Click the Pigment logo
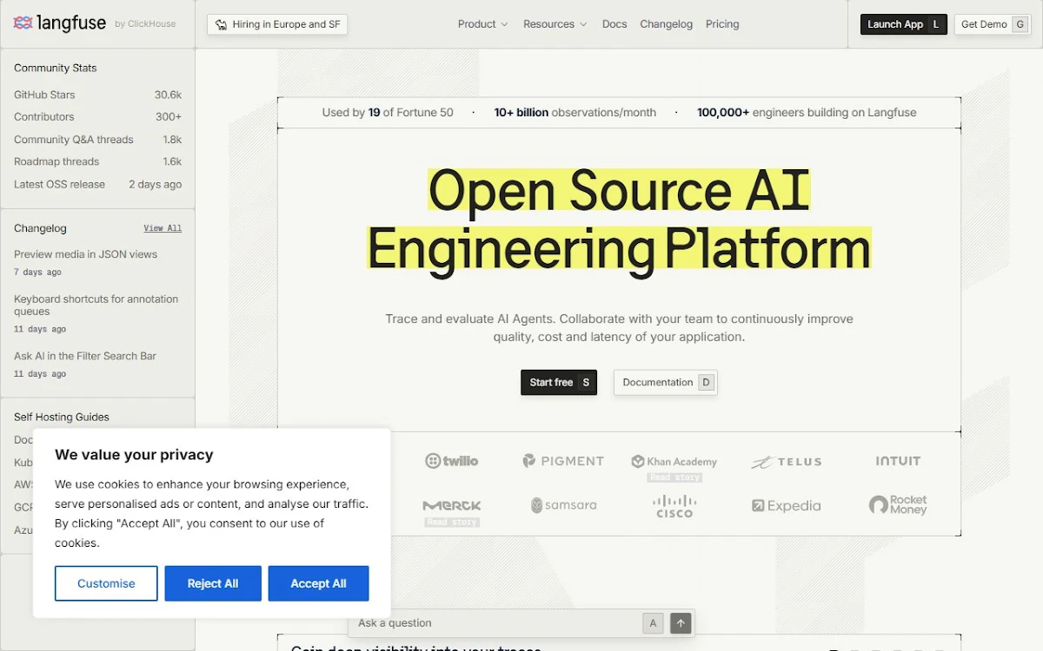Screen dimensions: 1043x651 [x=563, y=461]
